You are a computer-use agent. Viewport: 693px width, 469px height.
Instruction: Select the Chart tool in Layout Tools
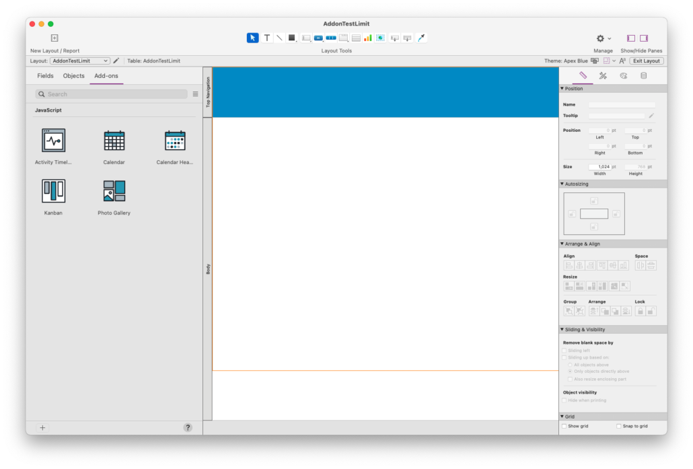click(367, 38)
